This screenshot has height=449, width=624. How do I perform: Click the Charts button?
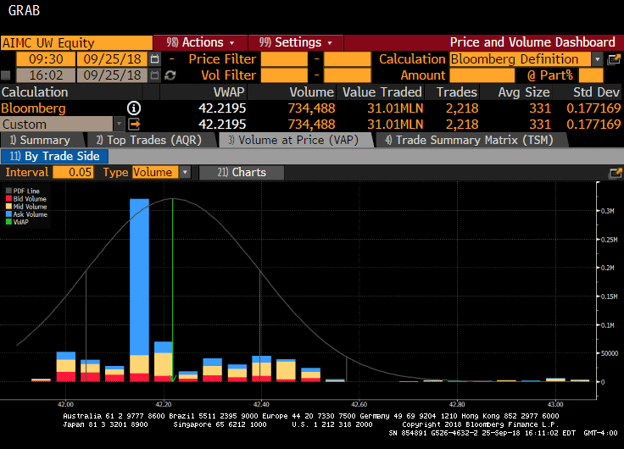pos(242,173)
